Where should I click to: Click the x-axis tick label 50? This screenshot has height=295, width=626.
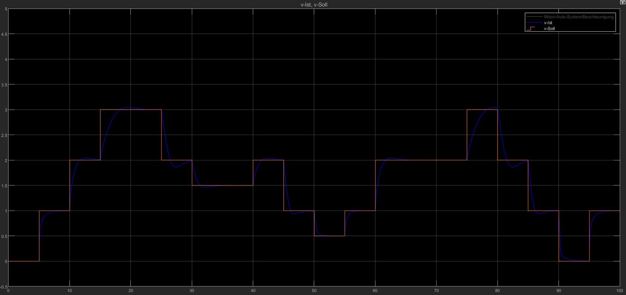(314, 291)
